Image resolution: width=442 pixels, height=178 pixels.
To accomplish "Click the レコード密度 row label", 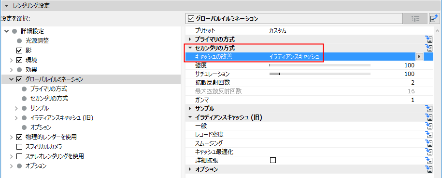I will 209,135.
